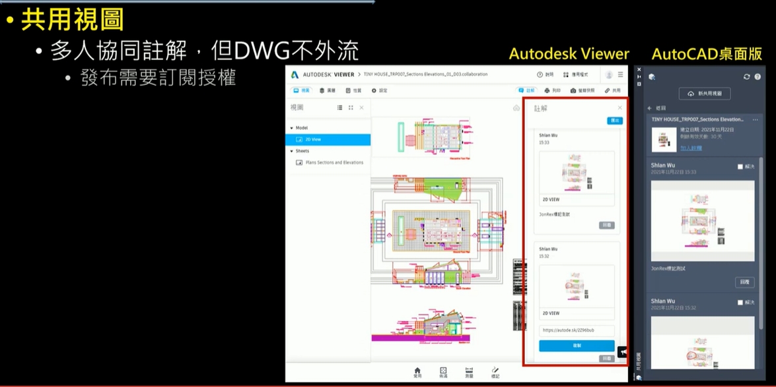Open the Layers (圖層) tab in the viewer toolbar

(x=327, y=90)
